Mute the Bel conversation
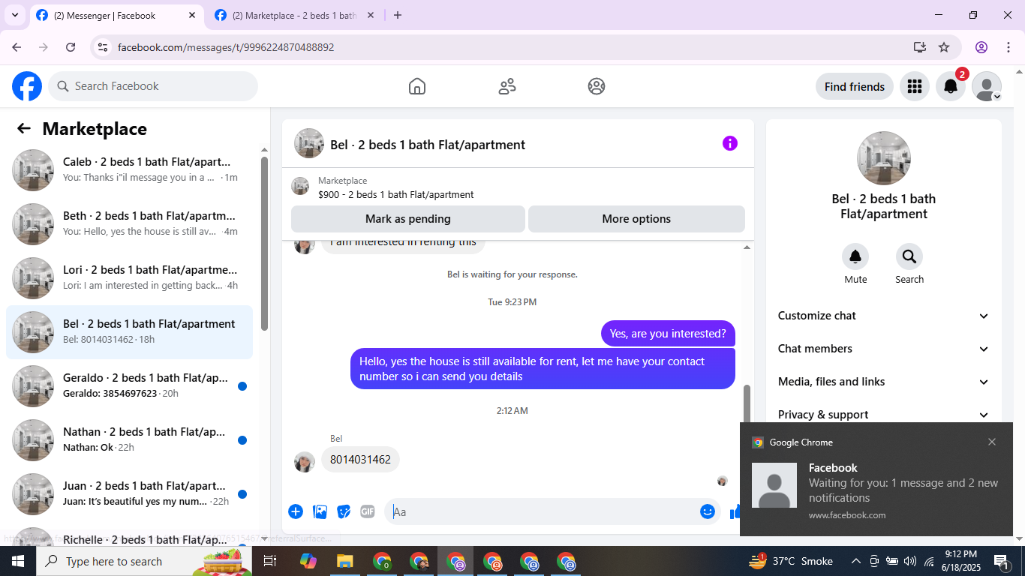Viewport: 1025px width, 576px height. click(855, 256)
